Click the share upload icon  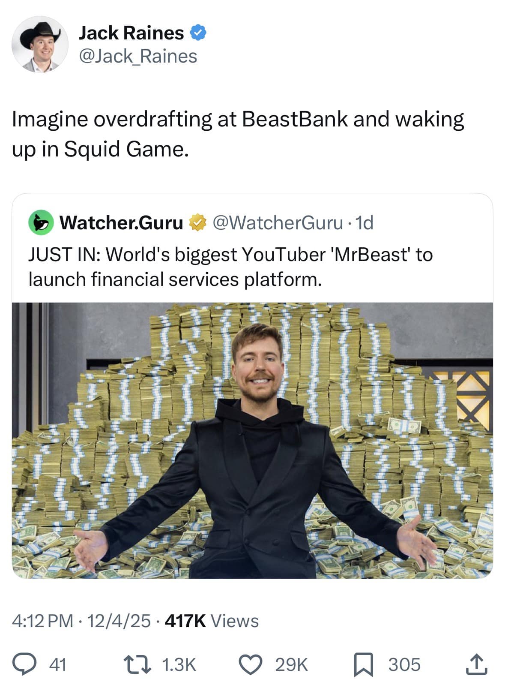pos(476,664)
